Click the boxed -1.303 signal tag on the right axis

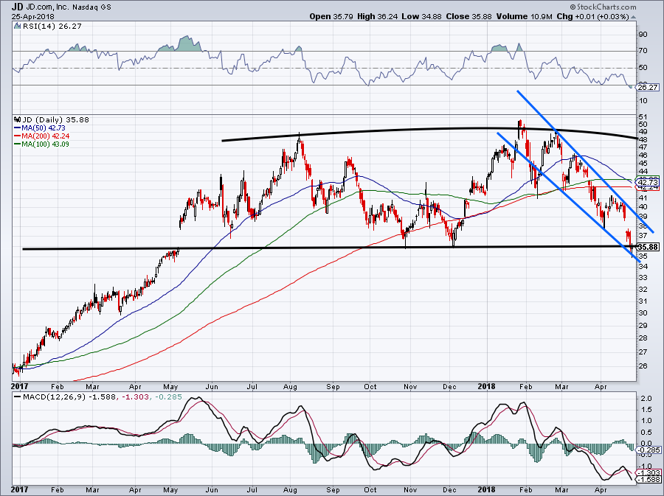point(649,472)
